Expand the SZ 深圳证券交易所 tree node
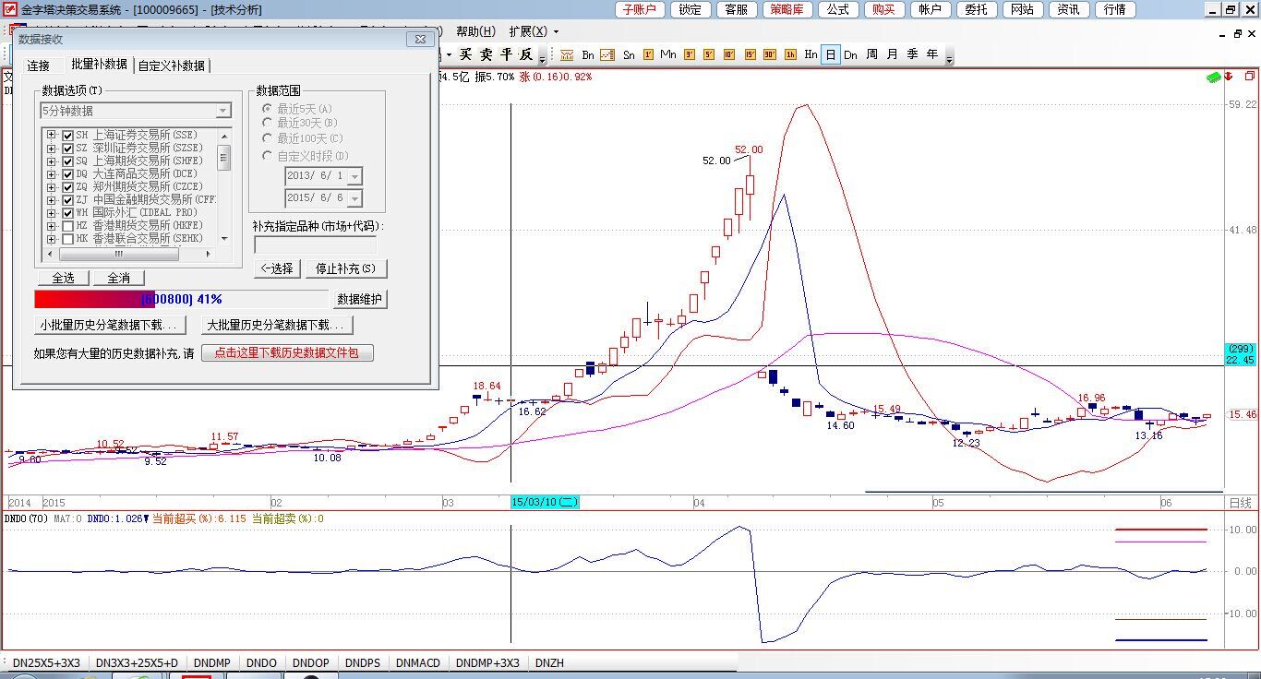 (52, 149)
